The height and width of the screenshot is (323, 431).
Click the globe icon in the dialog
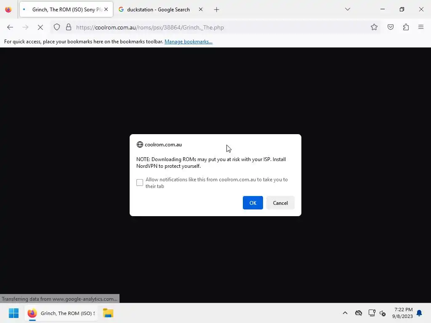(x=140, y=145)
